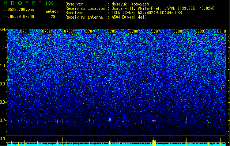Click the 0710 time marker
The height and width of the screenshot is (146, 230).
(222, 31)
